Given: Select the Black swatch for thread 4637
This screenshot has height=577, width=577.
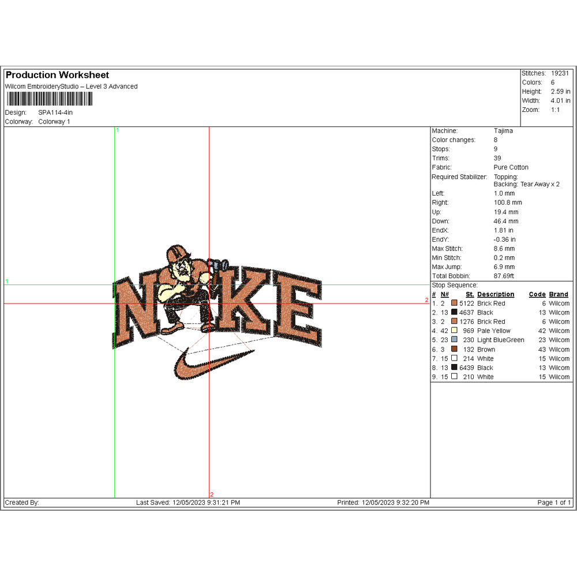Looking at the screenshot, I should (454, 313).
